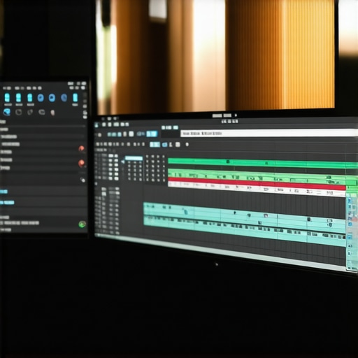Click the white text field above the timeline

(269, 134)
